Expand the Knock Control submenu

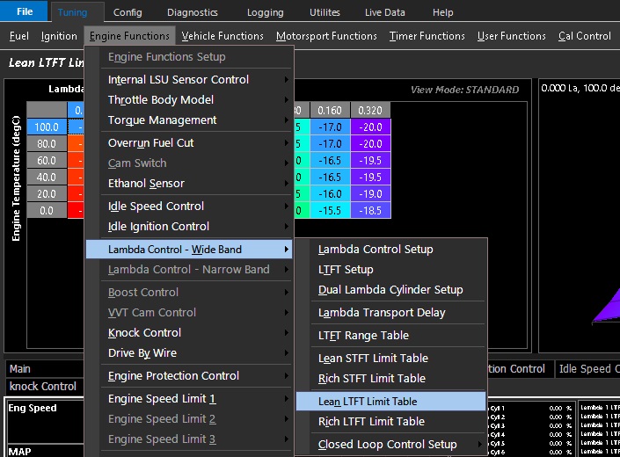145,333
